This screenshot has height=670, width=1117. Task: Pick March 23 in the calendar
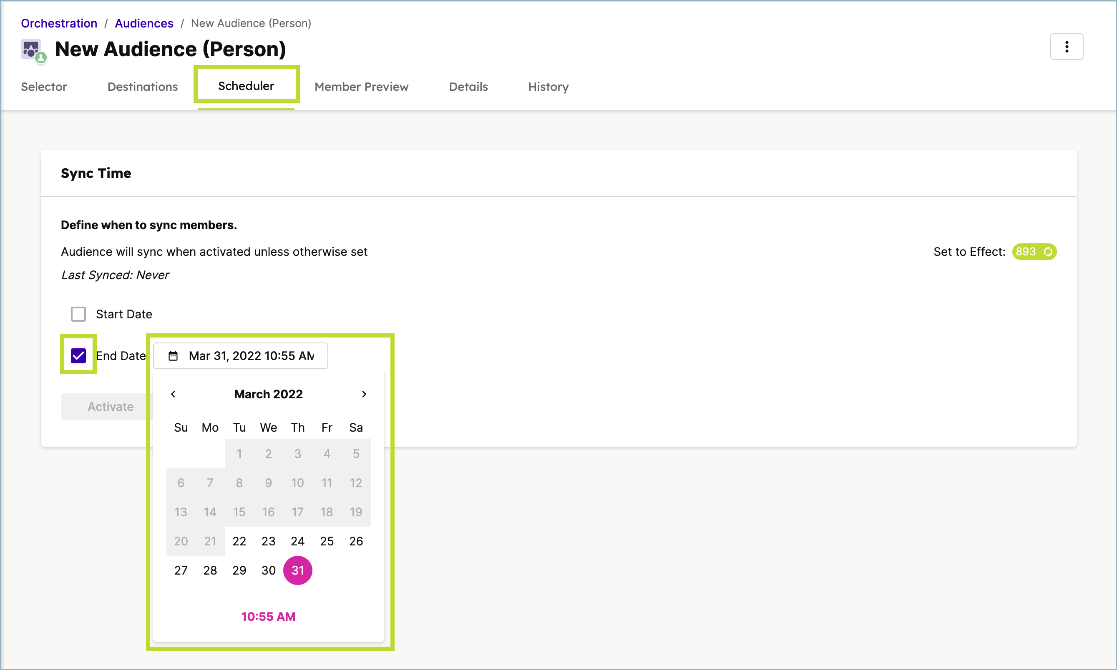tap(268, 541)
